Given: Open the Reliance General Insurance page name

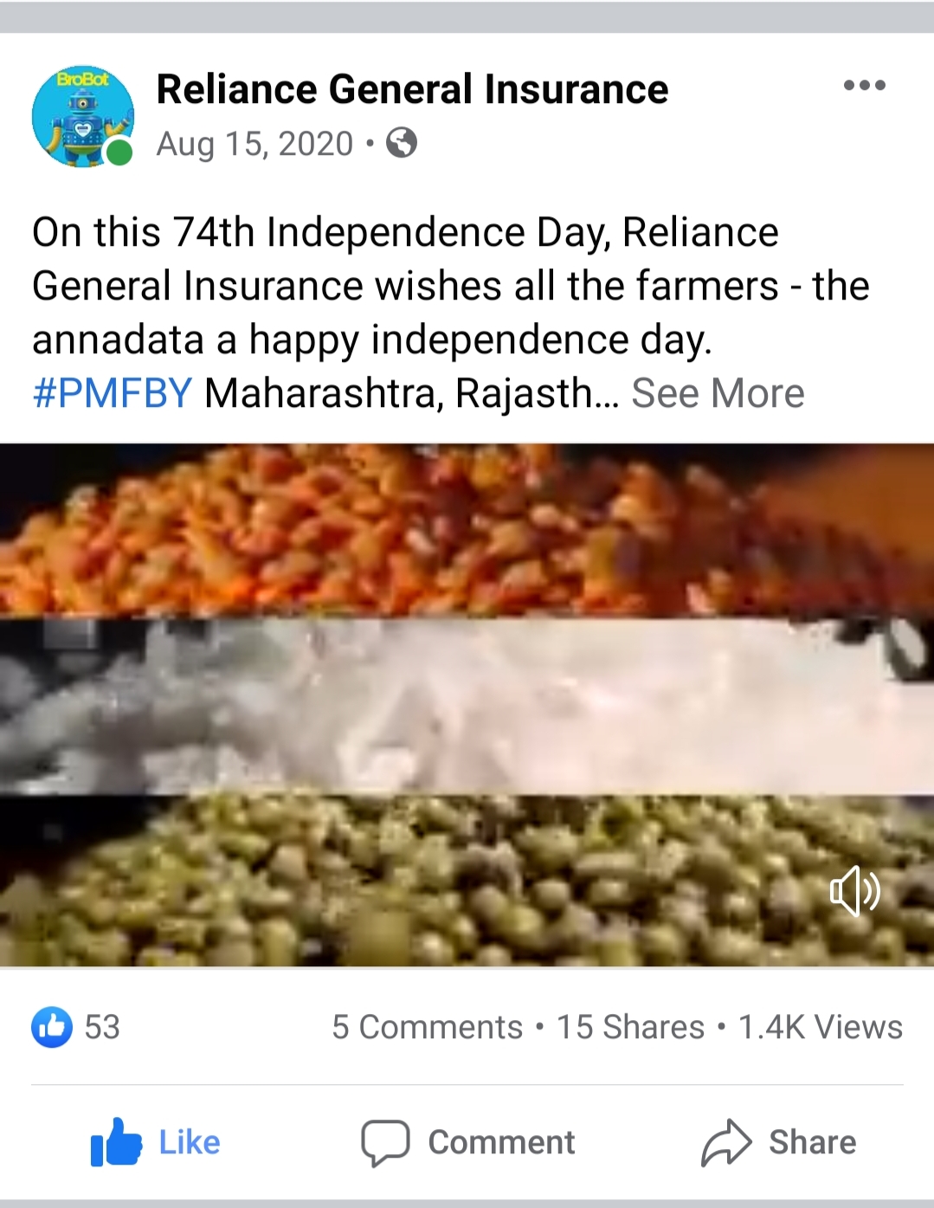Looking at the screenshot, I should coord(412,89).
